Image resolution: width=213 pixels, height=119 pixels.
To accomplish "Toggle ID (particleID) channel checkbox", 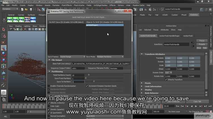I will point(49,113).
